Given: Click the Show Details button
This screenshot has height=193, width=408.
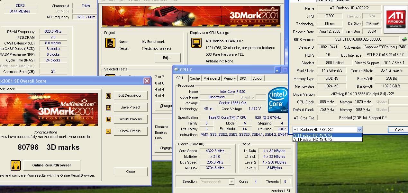Looking at the screenshot, I should click(130, 131).
